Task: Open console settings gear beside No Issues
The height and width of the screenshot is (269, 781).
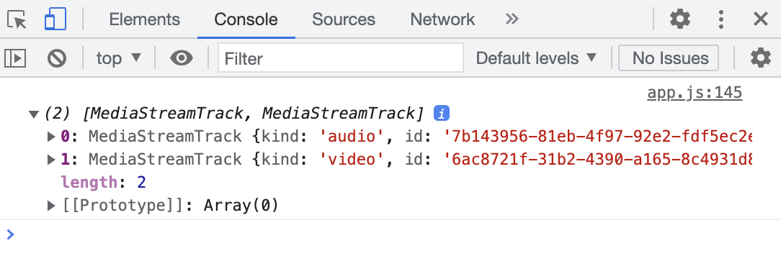Action: [x=761, y=58]
